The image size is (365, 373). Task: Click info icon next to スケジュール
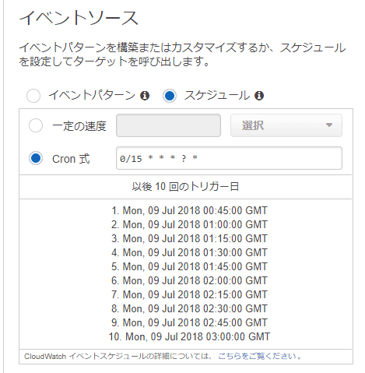[x=259, y=96]
